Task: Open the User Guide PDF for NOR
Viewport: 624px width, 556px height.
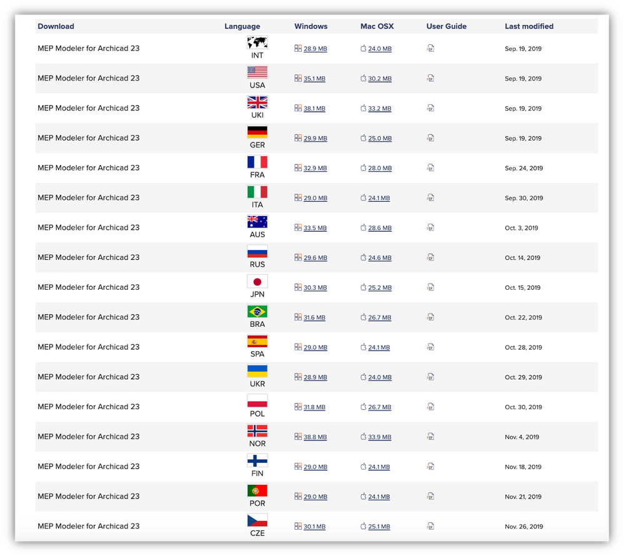Action: (430, 437)
